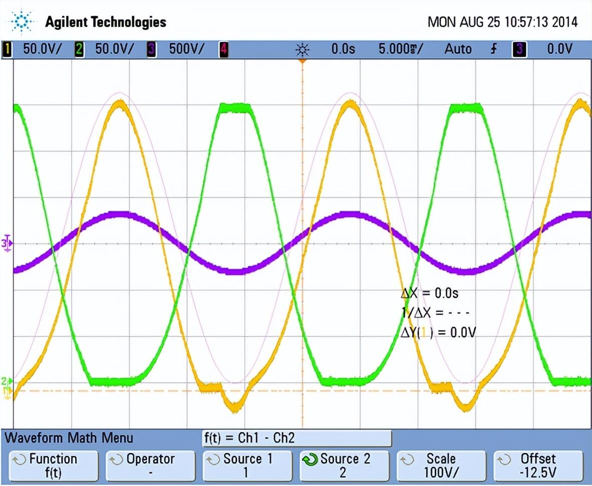Image resolution: width=592 pixels, height=486 pixels.
Task: Click the ΔX = 0.0s cursor readout
Action: point(429,293)
